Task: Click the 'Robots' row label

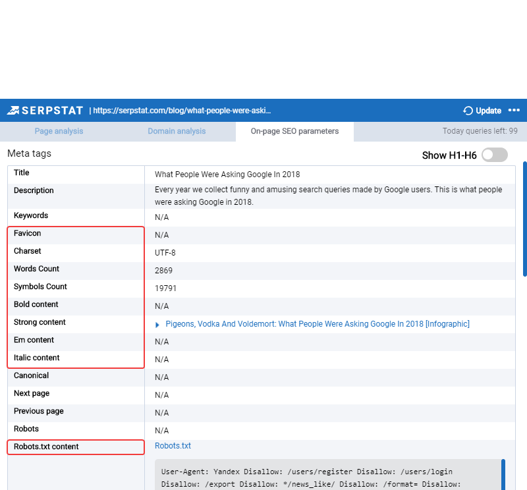Action: coord(26,429)
